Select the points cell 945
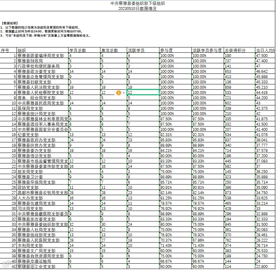The width and height of the screenshot is (276, 270). (x=239, y=224)
